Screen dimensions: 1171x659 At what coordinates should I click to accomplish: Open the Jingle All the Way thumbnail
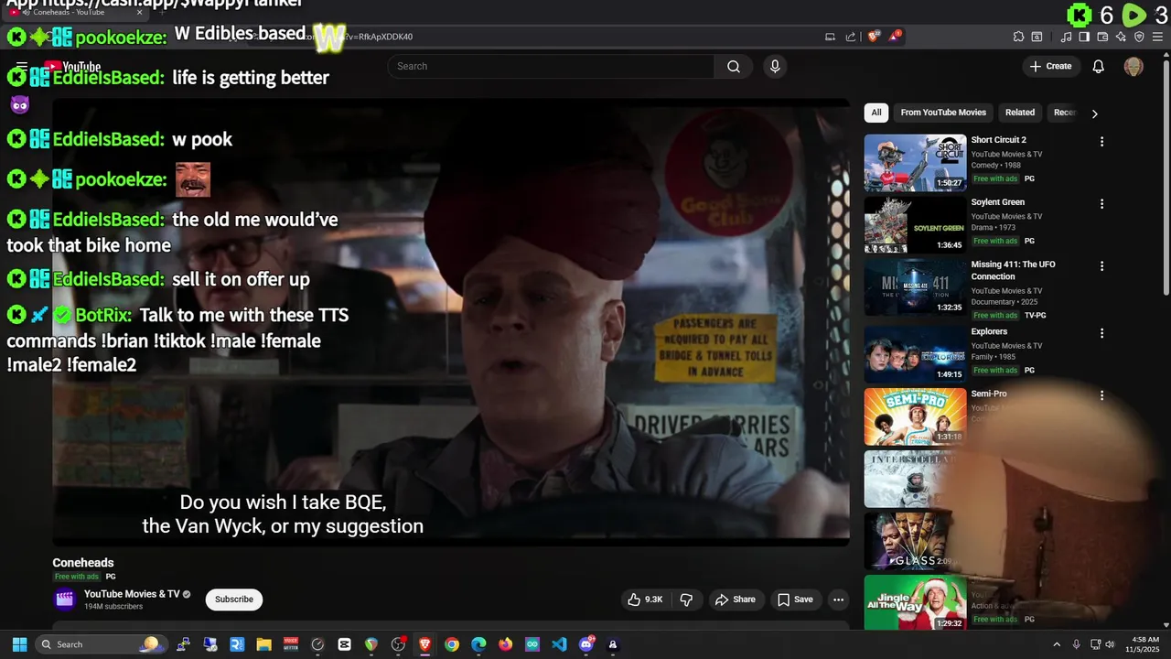[x=915, y=602]
